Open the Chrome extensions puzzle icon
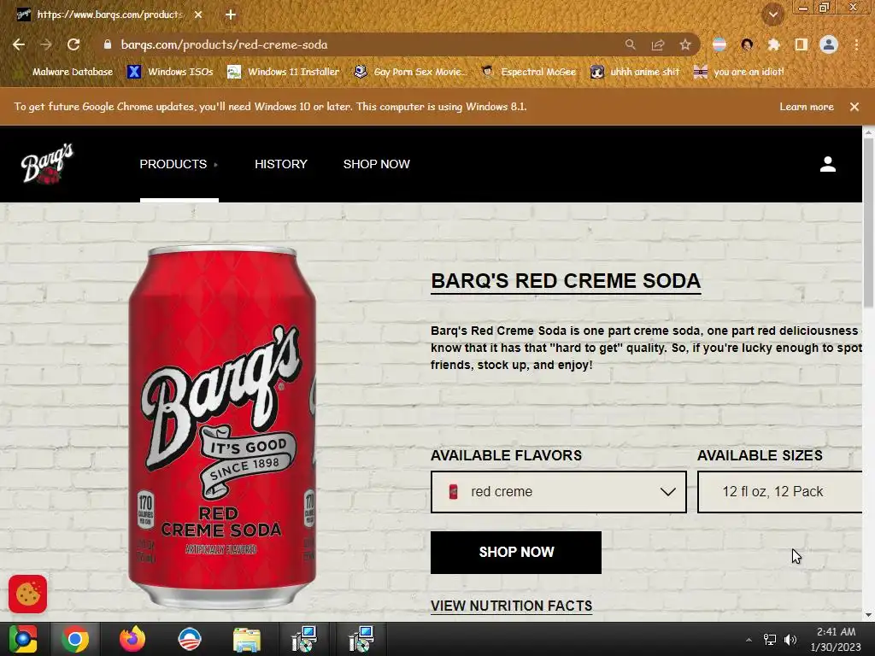 point(773,44)
